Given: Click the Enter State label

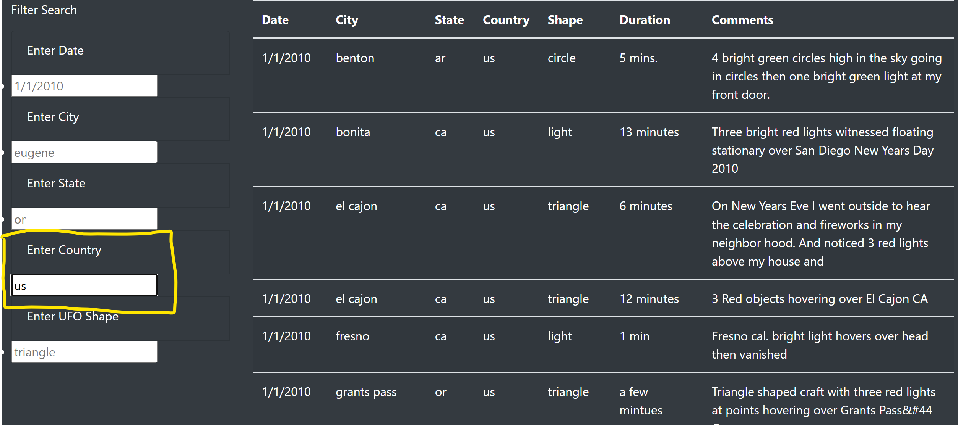Looking at the screenshot, I should 56,183.
